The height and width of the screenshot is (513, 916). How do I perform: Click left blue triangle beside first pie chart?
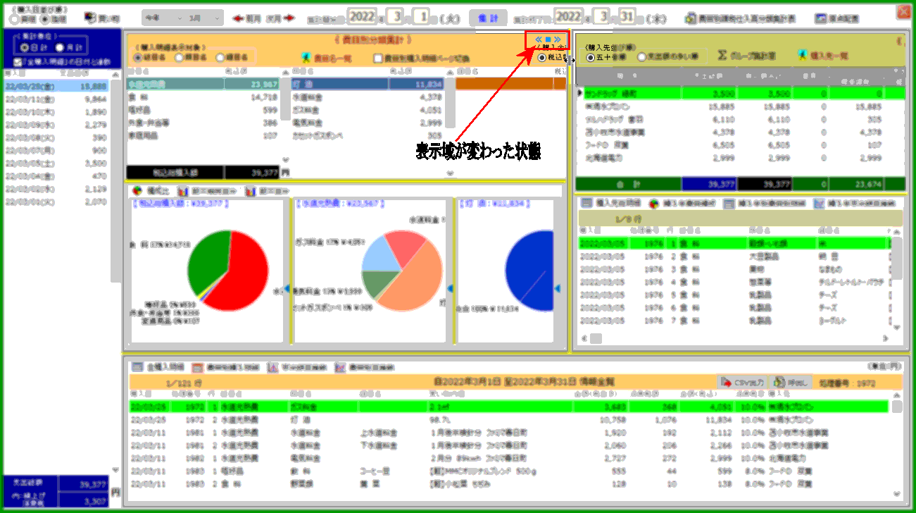click(287, 288)
